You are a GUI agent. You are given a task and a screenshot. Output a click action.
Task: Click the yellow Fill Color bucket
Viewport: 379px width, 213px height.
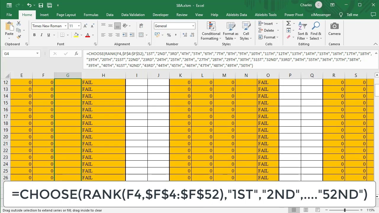click(x=76, y=35)
